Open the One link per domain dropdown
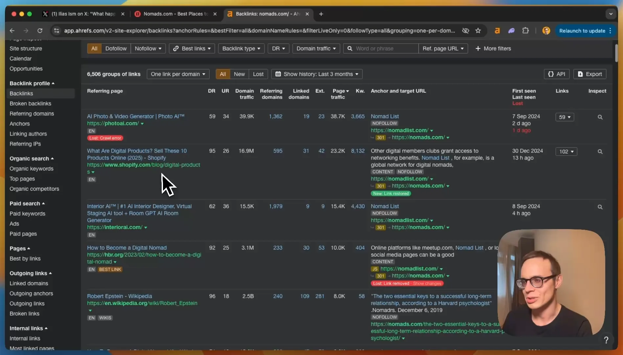This screenshot has height=355, width=623. 178,74
